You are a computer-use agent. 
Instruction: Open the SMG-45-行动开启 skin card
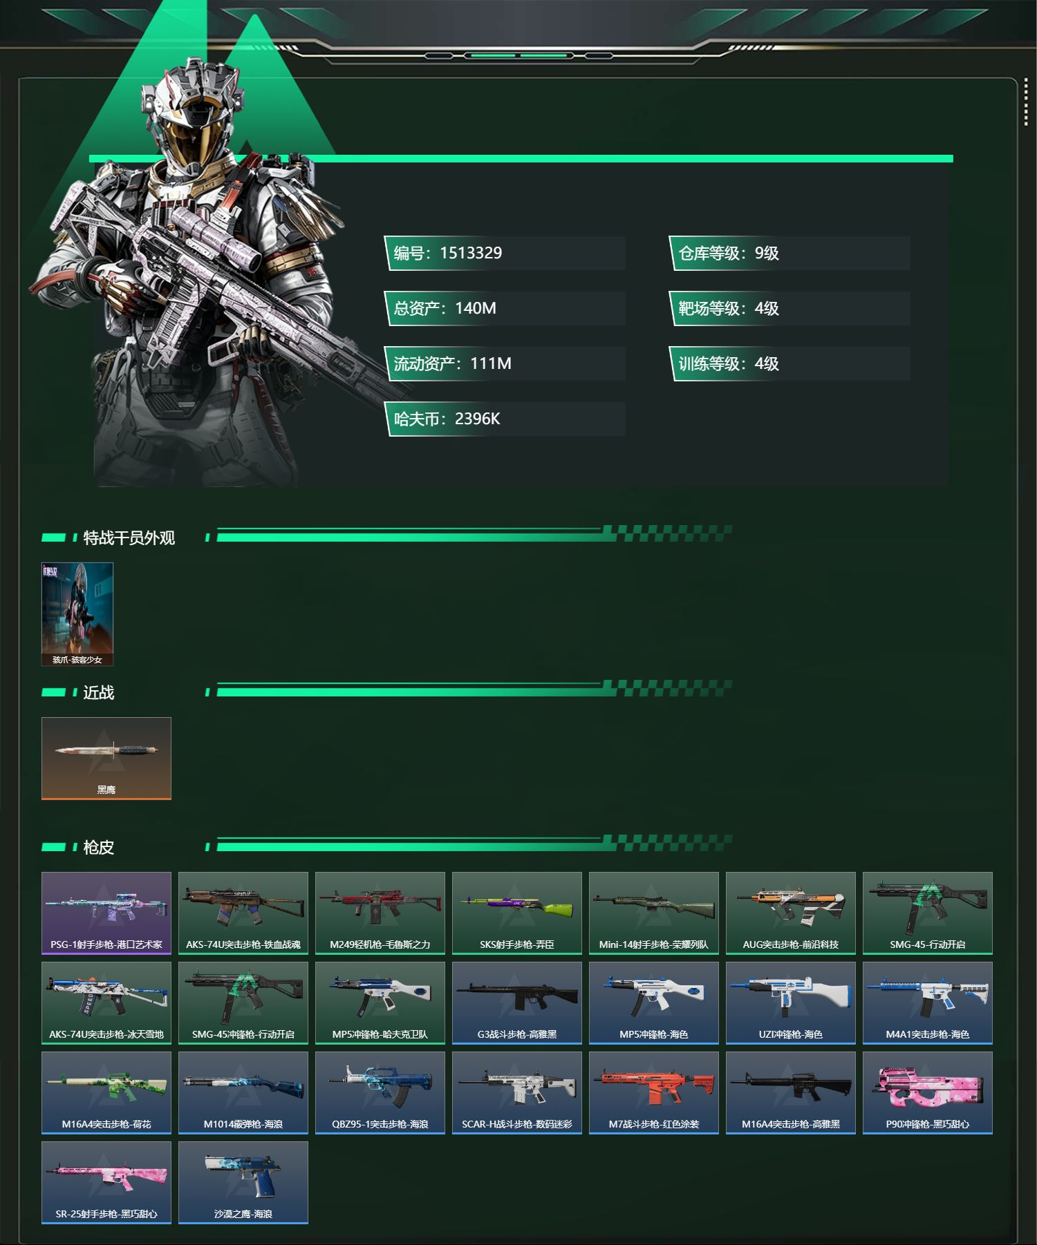[x=928, y=913]
